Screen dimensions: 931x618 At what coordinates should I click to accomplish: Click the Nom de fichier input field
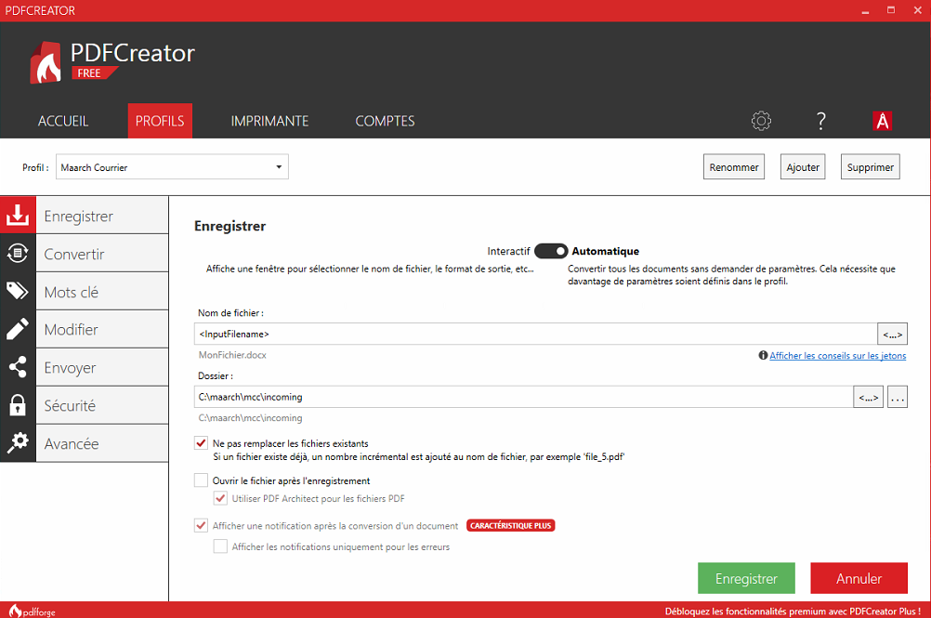(535, 335)
